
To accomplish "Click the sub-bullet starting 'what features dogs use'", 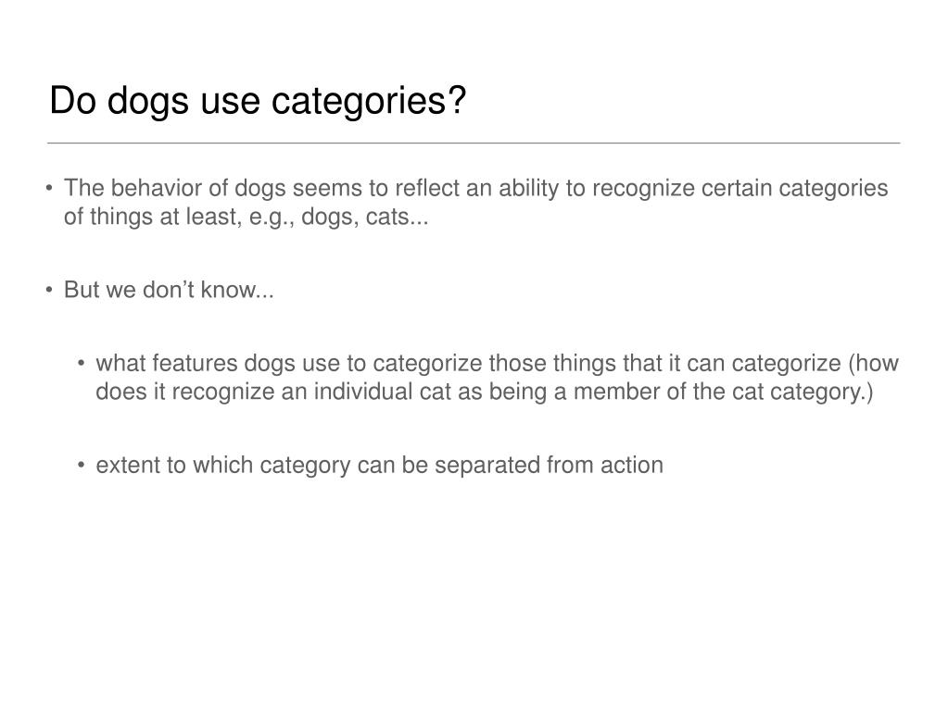I will pyautogui.click(x=497, y=378).
